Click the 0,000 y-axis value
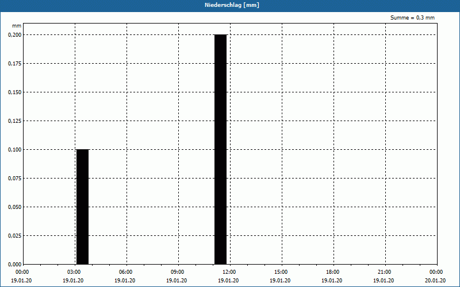The width and height of the screenshot is (460, 287). (x=15, y=265)
